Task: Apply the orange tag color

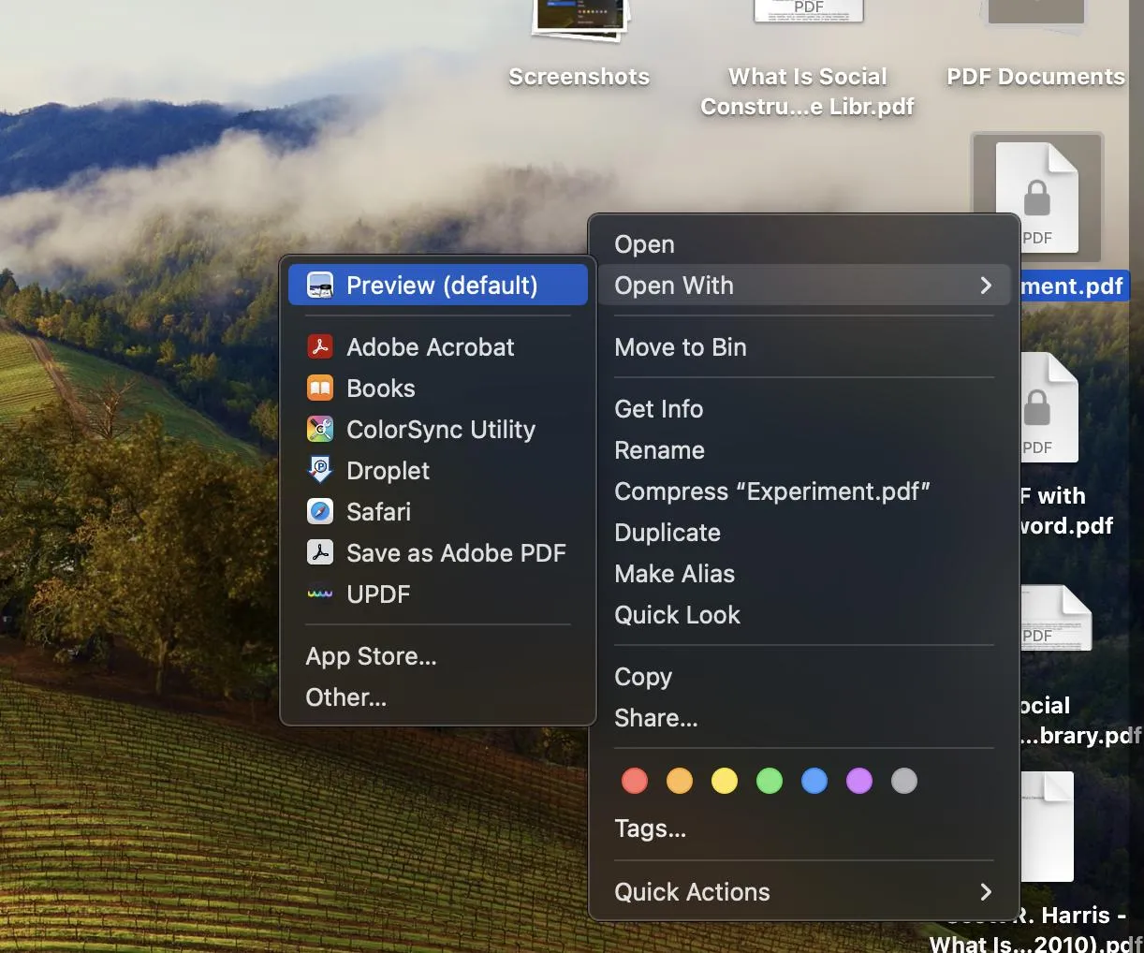Action: 680,781
